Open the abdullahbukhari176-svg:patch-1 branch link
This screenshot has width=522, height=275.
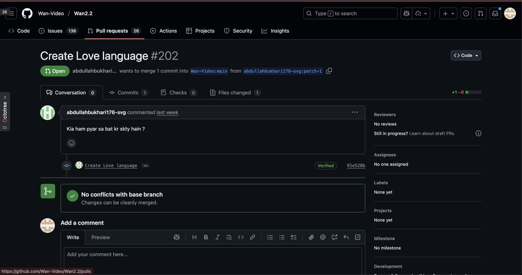283,71
